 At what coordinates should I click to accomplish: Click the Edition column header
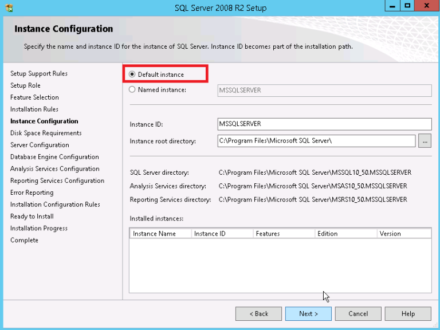pos(345,234)
